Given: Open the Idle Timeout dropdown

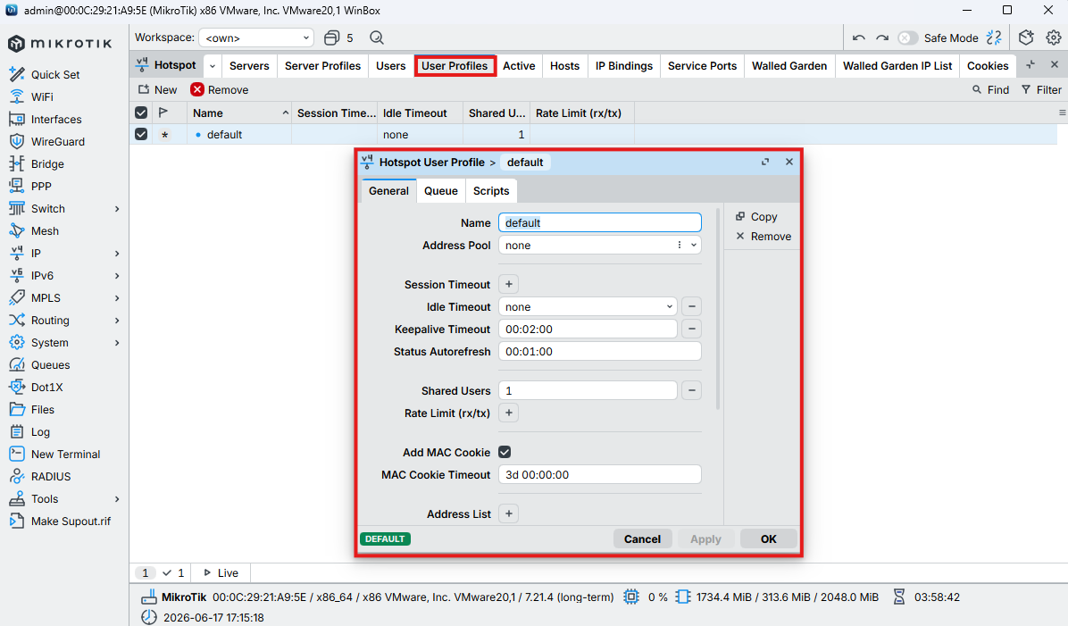Looking at the screenshot, I should (670, 307).
